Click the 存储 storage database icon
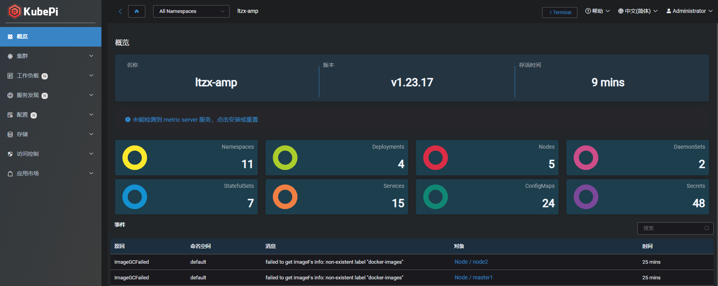This screenshot has height=286, width=718. click(x=10, y=135)
